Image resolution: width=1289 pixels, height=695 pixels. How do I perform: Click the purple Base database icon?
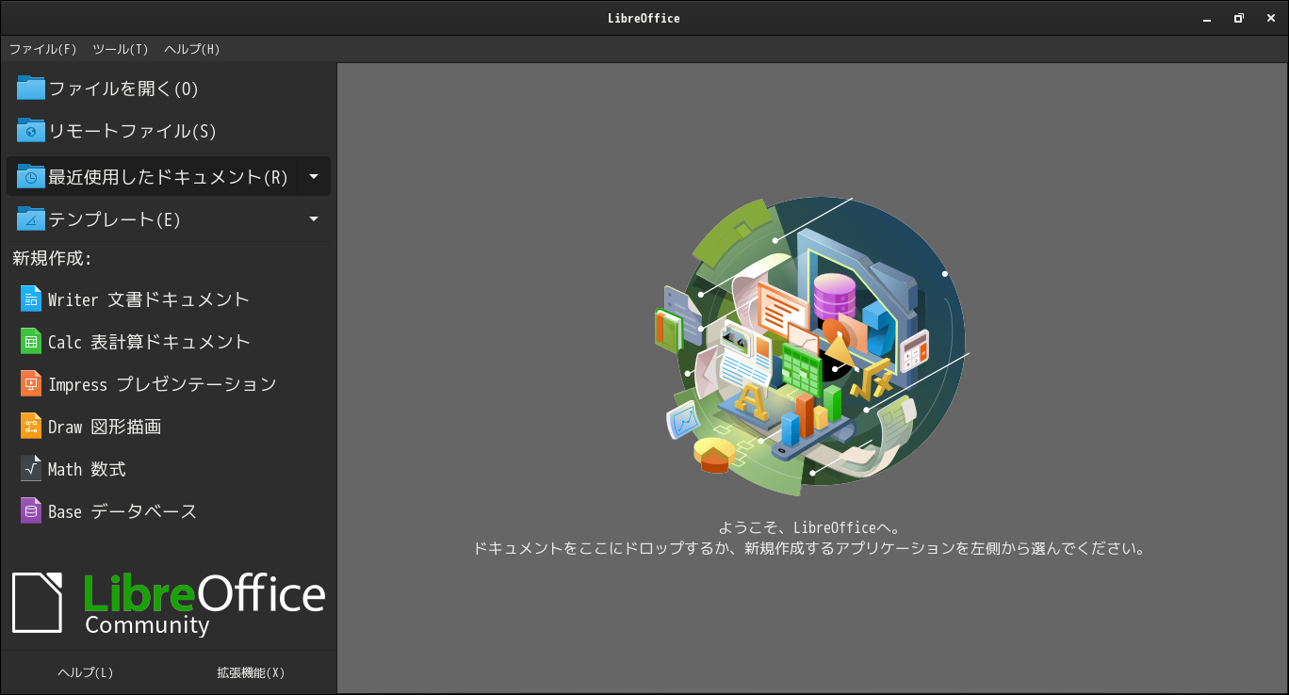[x=31, y=510]
